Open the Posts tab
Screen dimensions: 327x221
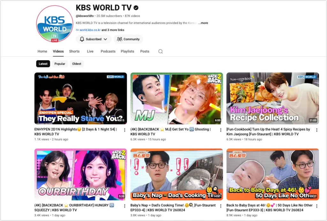tap(145, 51)
